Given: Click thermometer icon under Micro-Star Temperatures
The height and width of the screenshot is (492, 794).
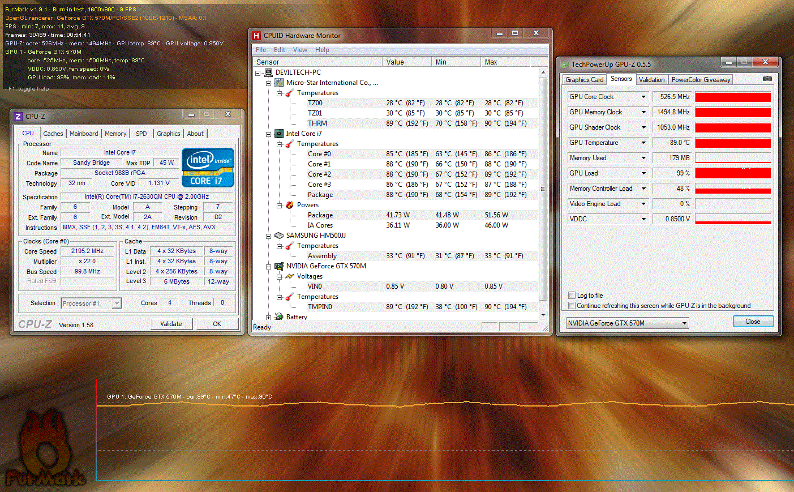Looking at the screenshot, I should click(290, 93).
